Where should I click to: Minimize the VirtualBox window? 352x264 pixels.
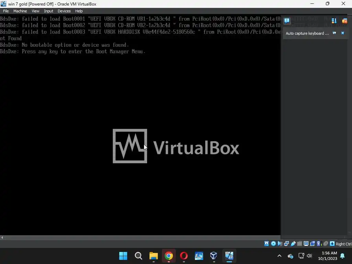312,3
